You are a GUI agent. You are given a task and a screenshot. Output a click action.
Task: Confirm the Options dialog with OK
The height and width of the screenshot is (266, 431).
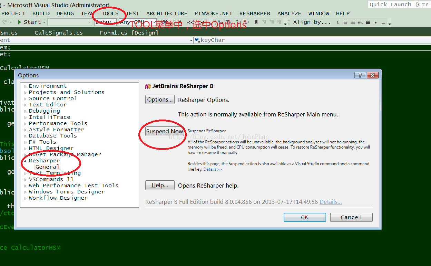305,217
